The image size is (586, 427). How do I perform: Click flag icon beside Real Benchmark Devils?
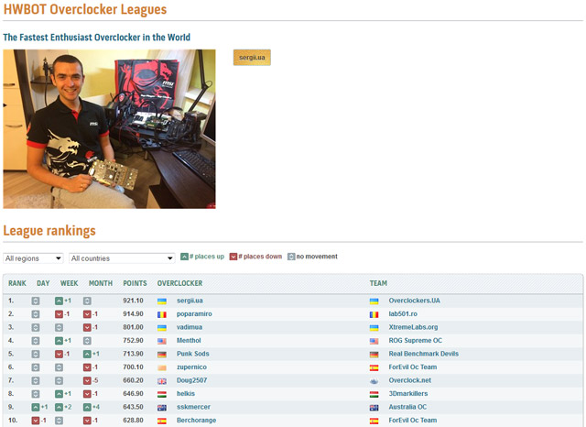tap(374, 355)
